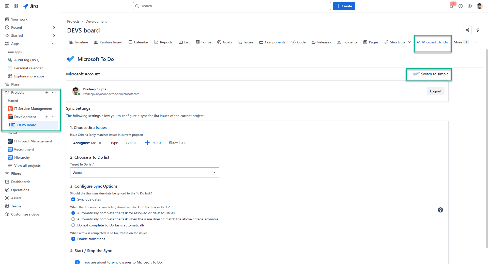
Task: Open Recruitment project
Action: [x=24, y=149]
